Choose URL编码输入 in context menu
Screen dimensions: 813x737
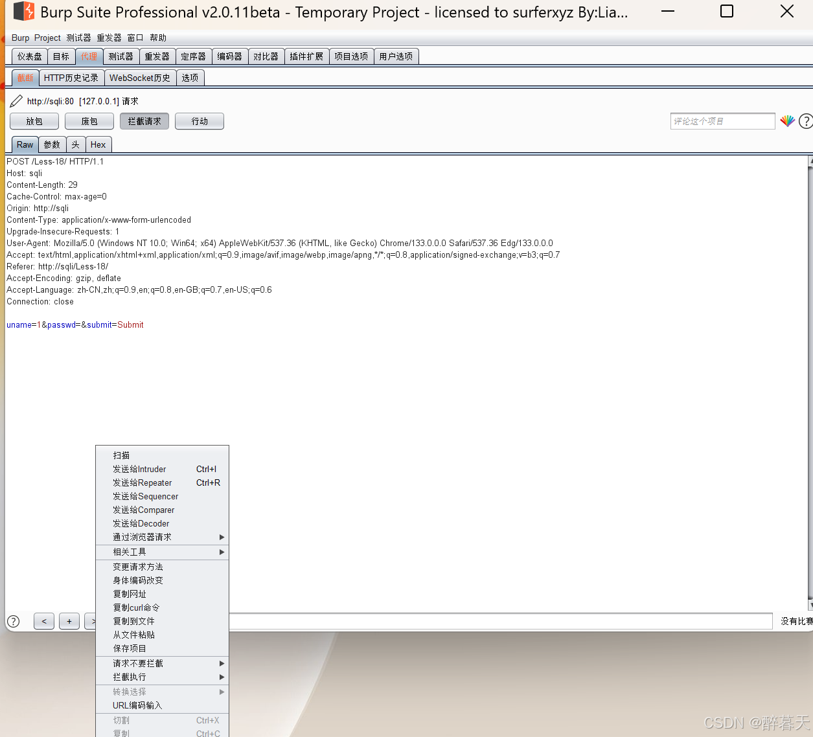tap(162, 705)
